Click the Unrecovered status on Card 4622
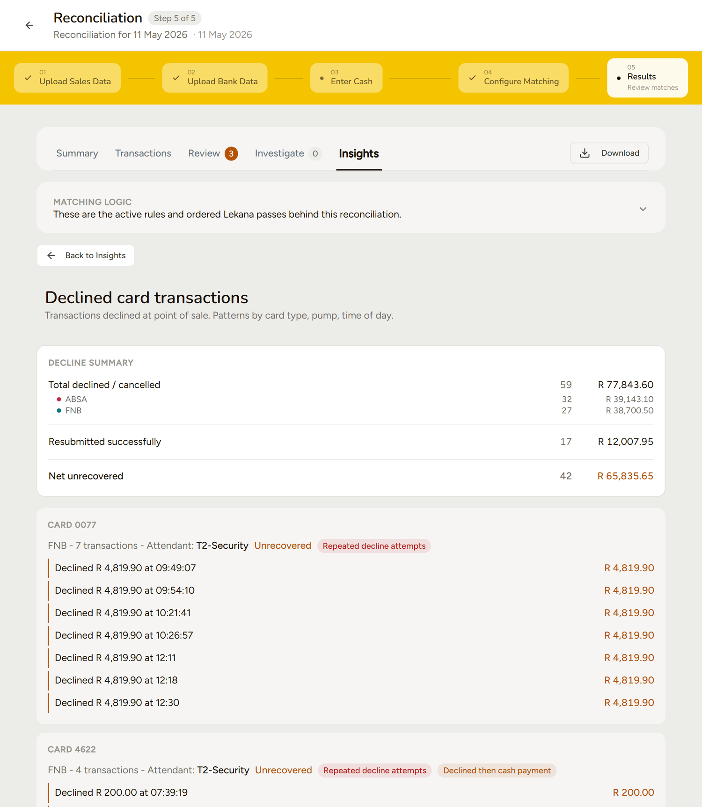The image size is (702, 807). click(x=284, y=770)
